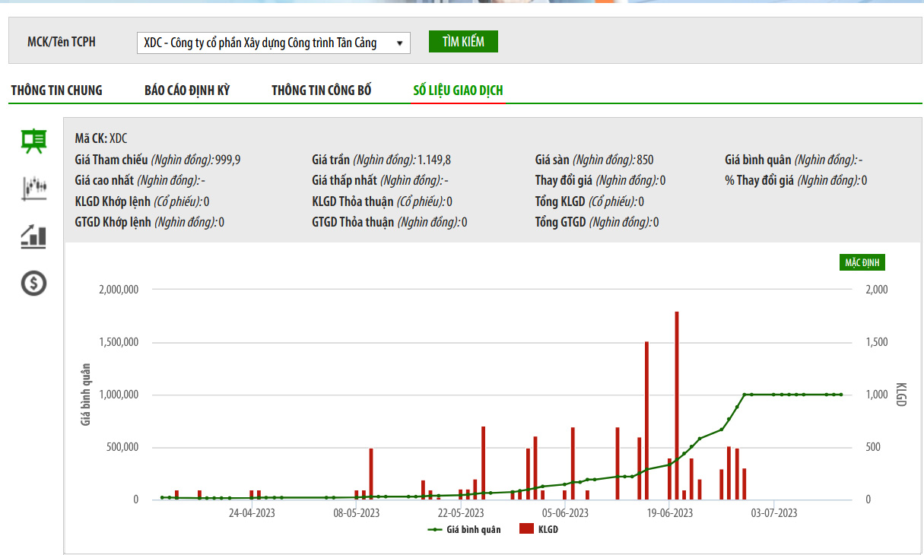The image size is (924, 555).
Task: Click the first point of green price line
Action: (x=162, y=497)
